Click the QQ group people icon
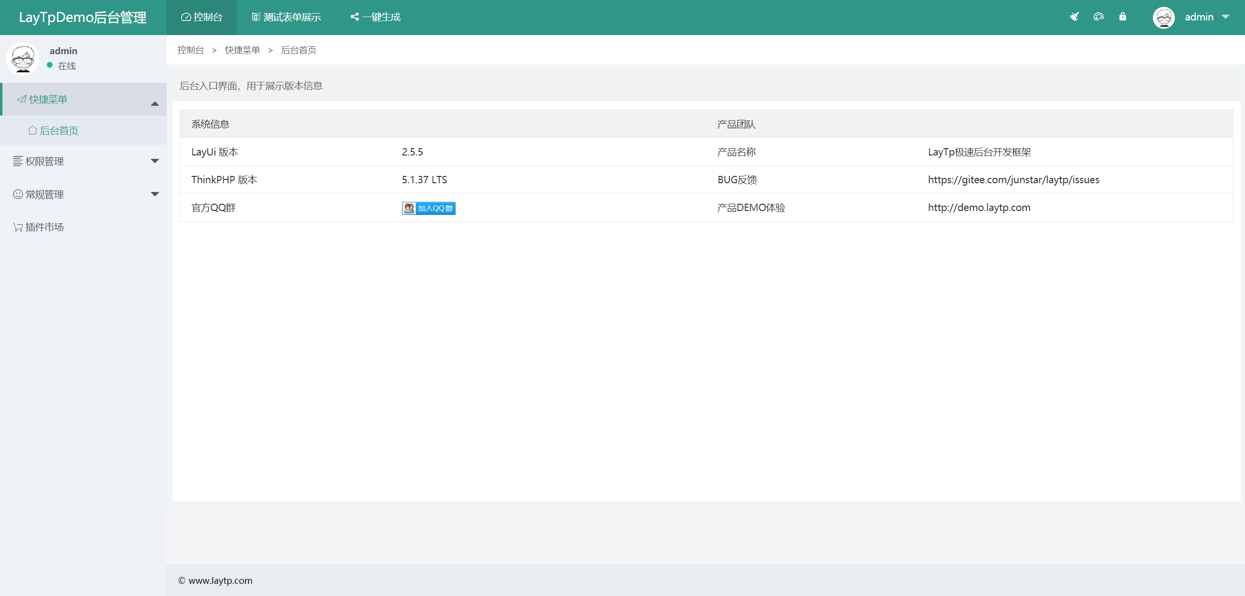 coord(409,208)
